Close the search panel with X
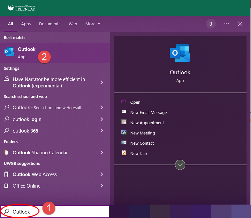The height and width of the screenshot is (218, 251). pyautogui.click(x=240, y=24)
